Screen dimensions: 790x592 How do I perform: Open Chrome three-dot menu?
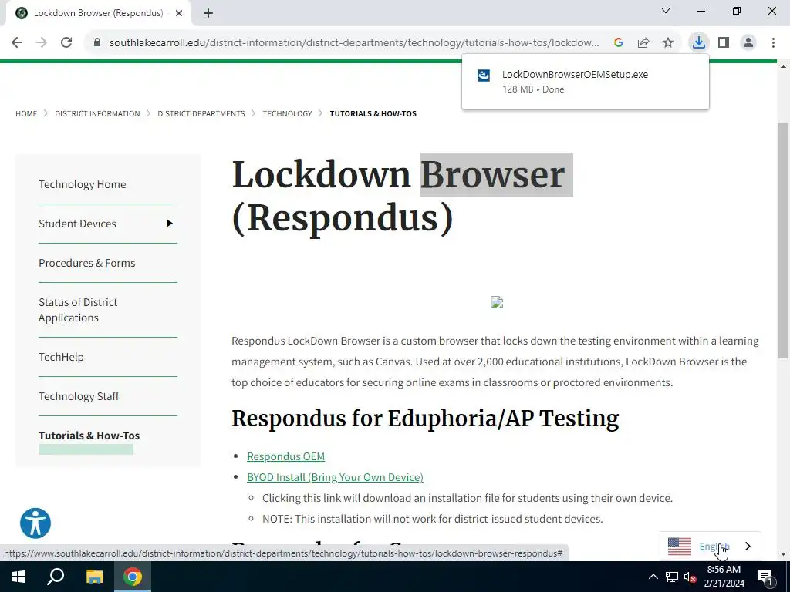[x=773, y=42]
